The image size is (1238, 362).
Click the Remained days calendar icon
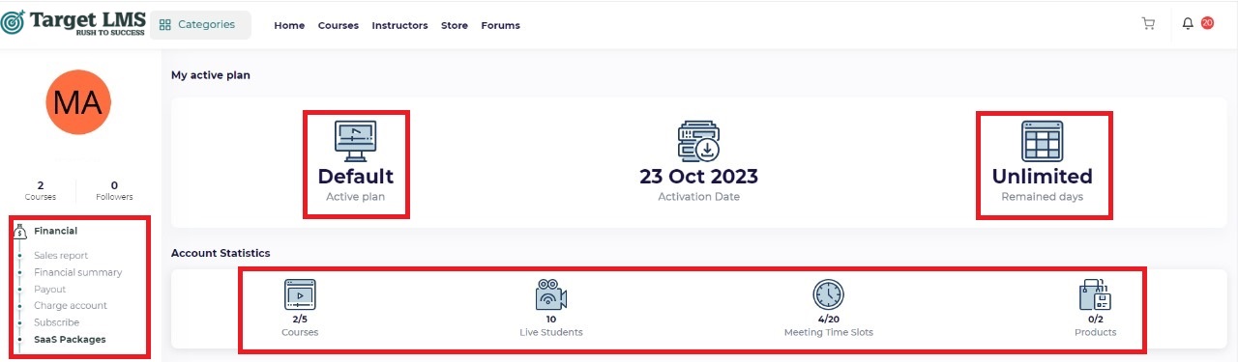[1043, 141]
